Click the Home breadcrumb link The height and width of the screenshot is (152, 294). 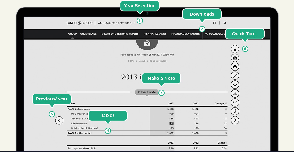pyautogui.click(x=131, y=61)
